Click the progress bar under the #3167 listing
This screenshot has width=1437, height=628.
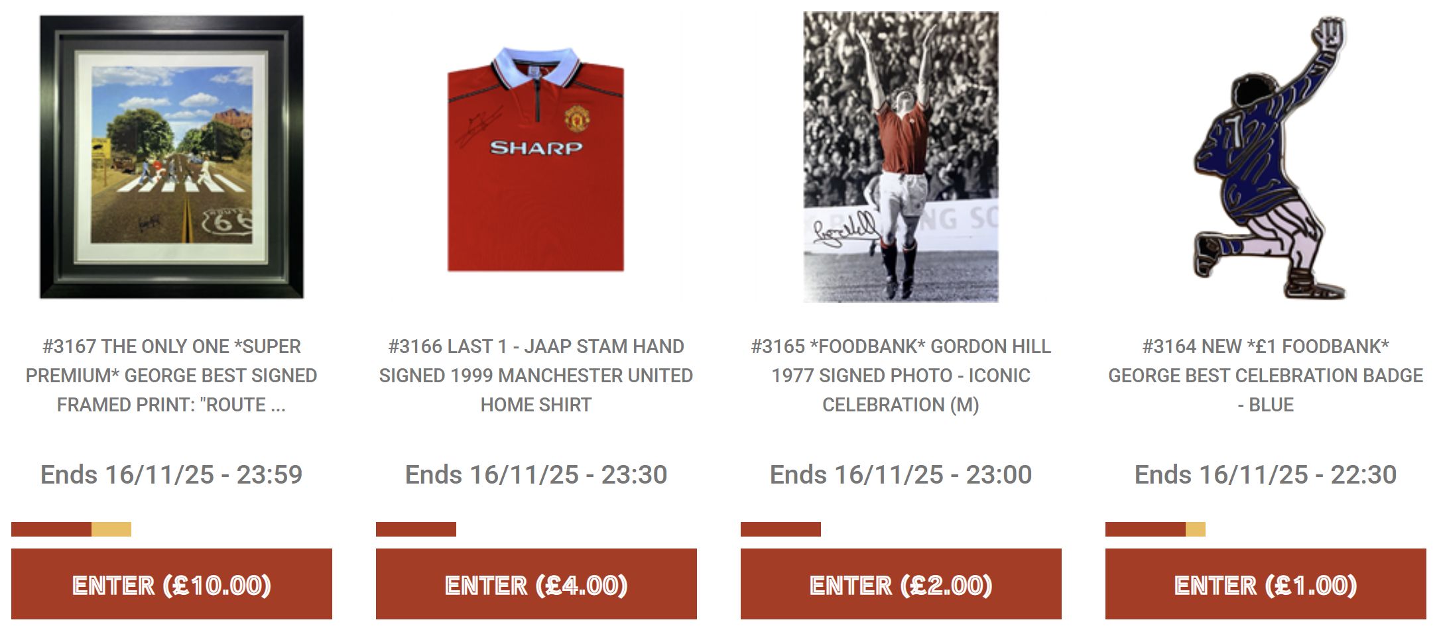[71, 529]
